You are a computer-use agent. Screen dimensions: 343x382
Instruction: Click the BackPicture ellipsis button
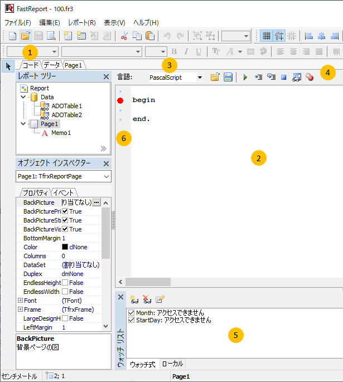96,202
